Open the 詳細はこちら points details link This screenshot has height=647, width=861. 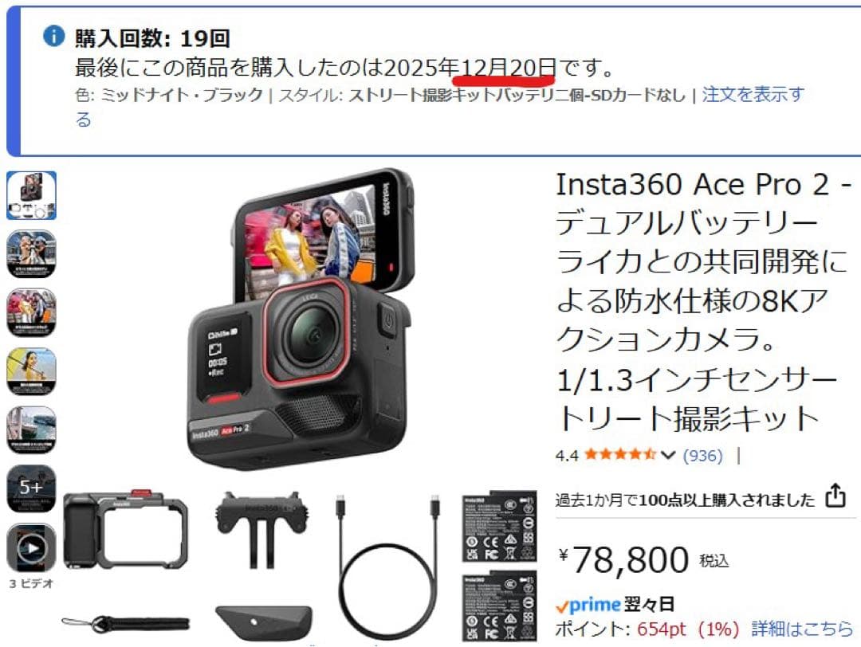pyautogui.click(x=802, y=629)
